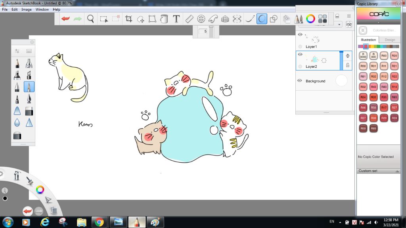Open the Perspective Guides tool

225,19
